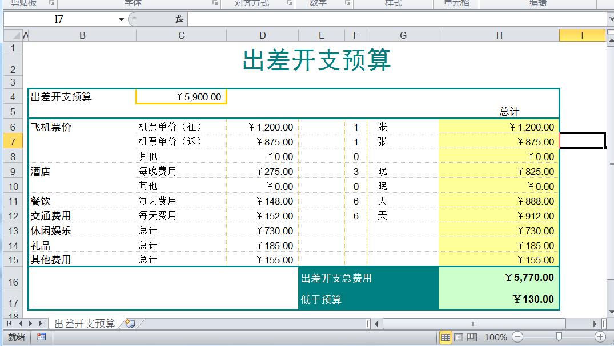Click the Insert Worksheet icon beside sheet tab
The width and height of the screenshot is (614, 346).
coord(130,323)
